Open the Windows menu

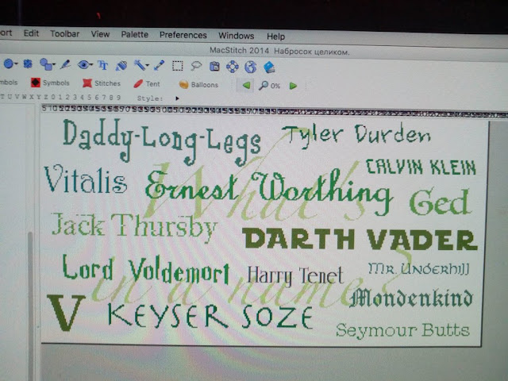[237, 36]
